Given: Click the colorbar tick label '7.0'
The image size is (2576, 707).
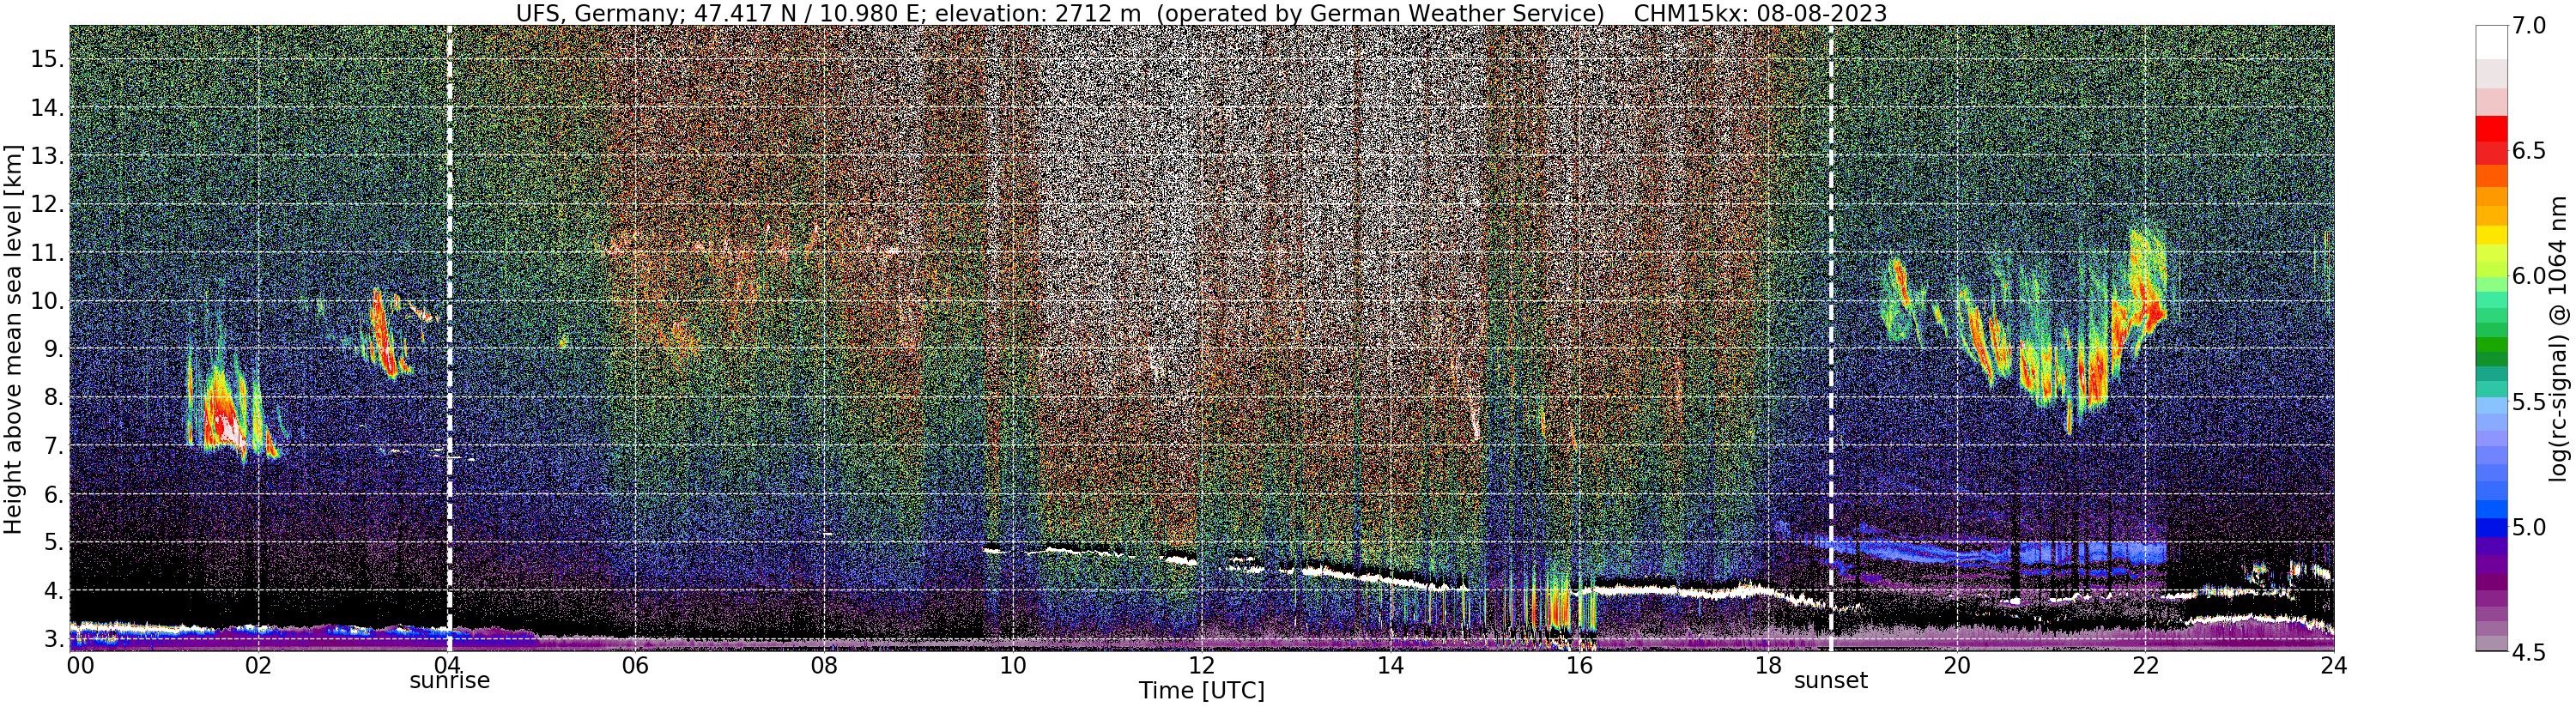Looking at the screenshot, I should [x=2528, y=26].
